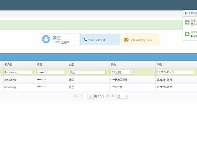Click 张三 in the 研发工程师 row
The image size is (197, 148).
click(71, 80)
